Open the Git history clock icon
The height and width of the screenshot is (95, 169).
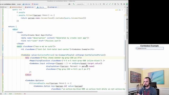point(115,4)
